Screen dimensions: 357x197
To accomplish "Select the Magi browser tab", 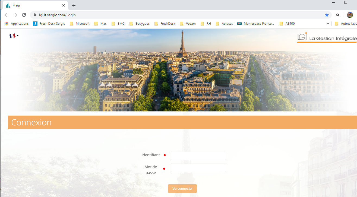I will tap(35, 5).
